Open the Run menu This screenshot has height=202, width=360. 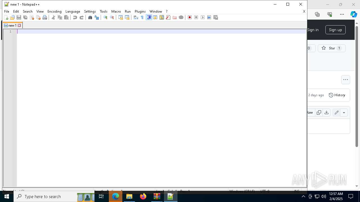(128, 12)
